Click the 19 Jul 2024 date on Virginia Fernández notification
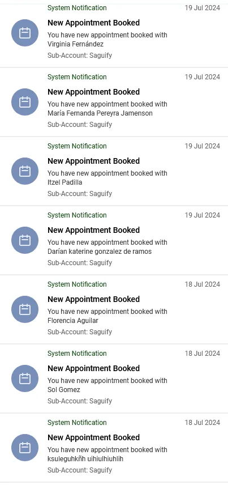The height and width of the screenshot is (485, 228). point(203,8)
